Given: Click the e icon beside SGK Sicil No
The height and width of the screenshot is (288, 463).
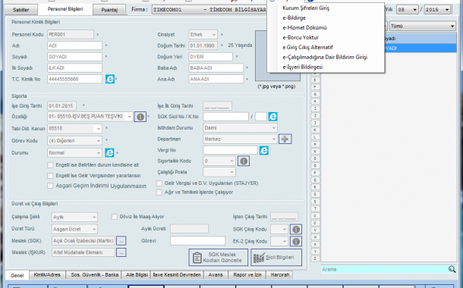Looking at the screenshot, I should pos(272,117).
